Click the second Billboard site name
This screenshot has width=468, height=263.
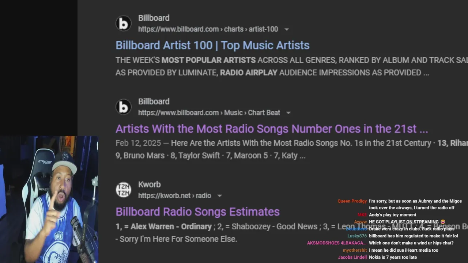click(x=154, y=102)
